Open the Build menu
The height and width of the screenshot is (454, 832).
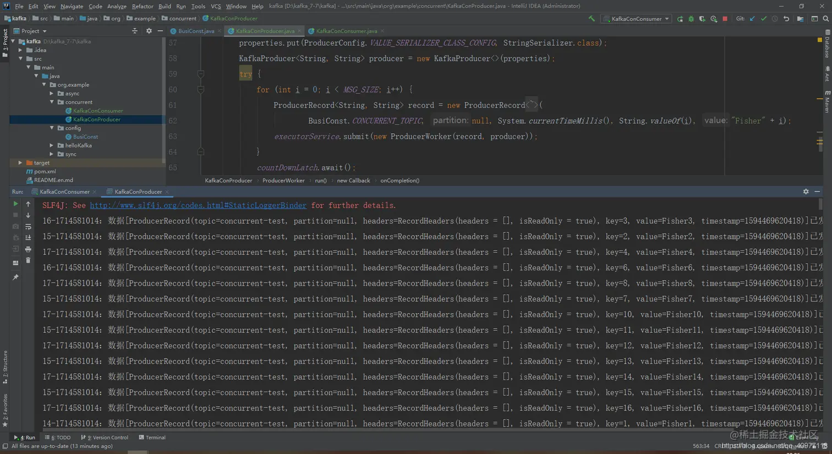click(165, 6)
